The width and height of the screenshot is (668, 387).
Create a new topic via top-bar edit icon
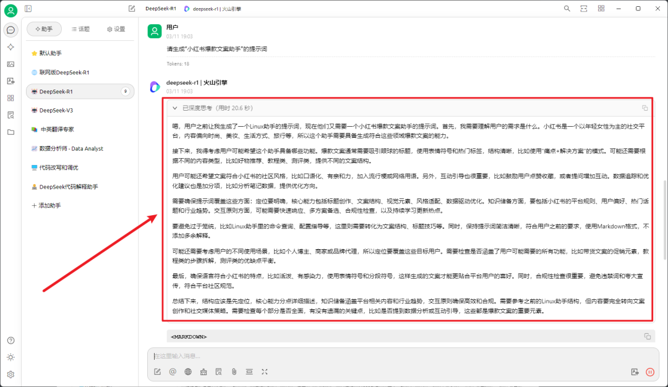[x=132, y=9]
